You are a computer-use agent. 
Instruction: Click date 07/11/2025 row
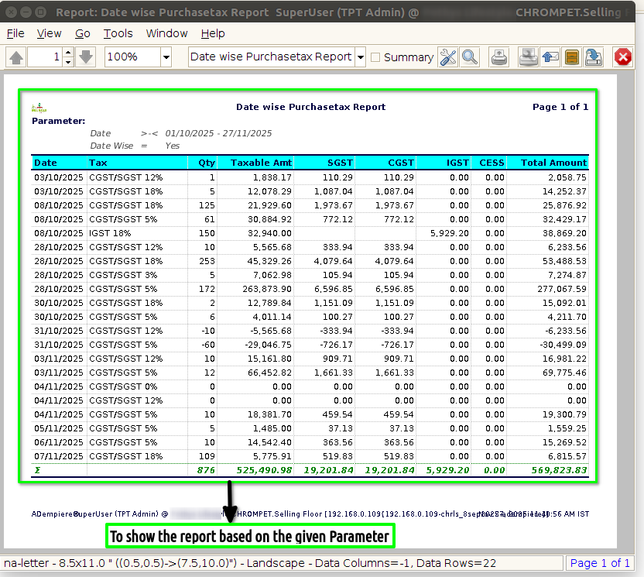pyautogui.click(x=59, y=456)
